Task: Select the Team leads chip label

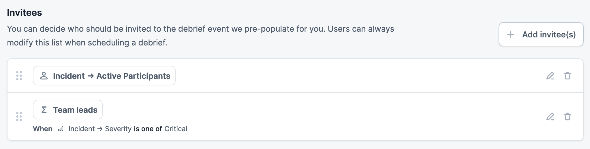Action: (x=75, y=110)
